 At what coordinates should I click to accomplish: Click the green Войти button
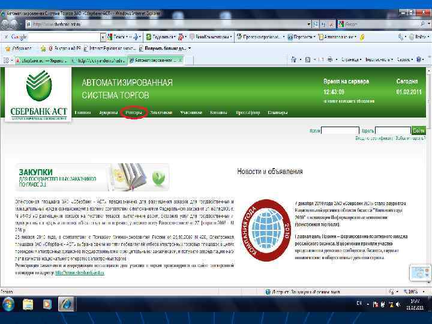419,131
